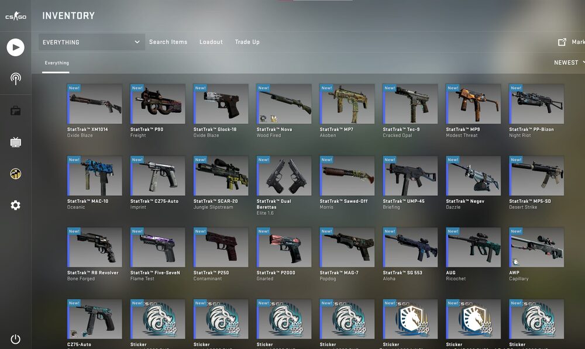
Task: Select the Everything sub-tab
Action: point(57,63)
